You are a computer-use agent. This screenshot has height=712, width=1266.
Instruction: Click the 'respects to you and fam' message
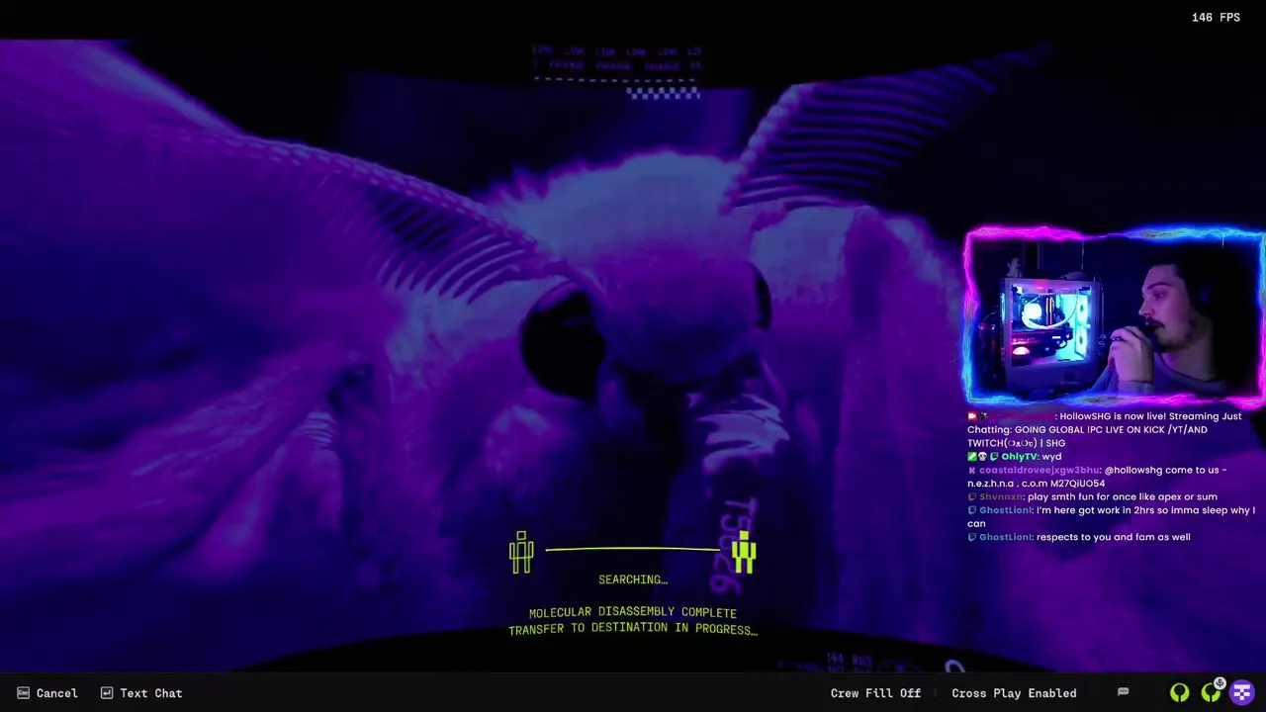pyautogui.click(x=1114, y=537)
